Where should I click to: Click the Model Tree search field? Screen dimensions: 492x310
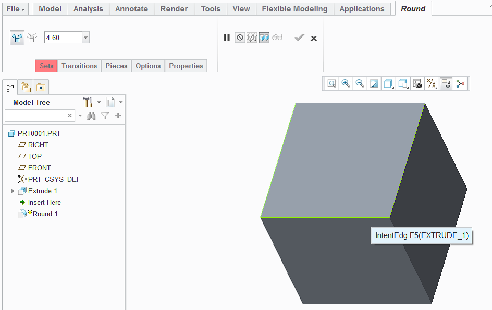pyautogui.click(x=36, y=115)
